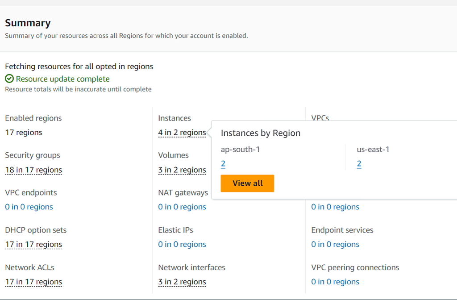Click '17 regions' under Enabled regions

point(23,132)
